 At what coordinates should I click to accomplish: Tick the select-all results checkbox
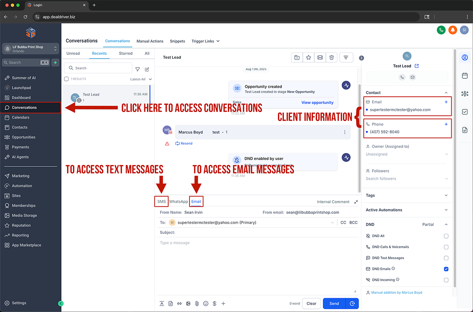point(66,79)
